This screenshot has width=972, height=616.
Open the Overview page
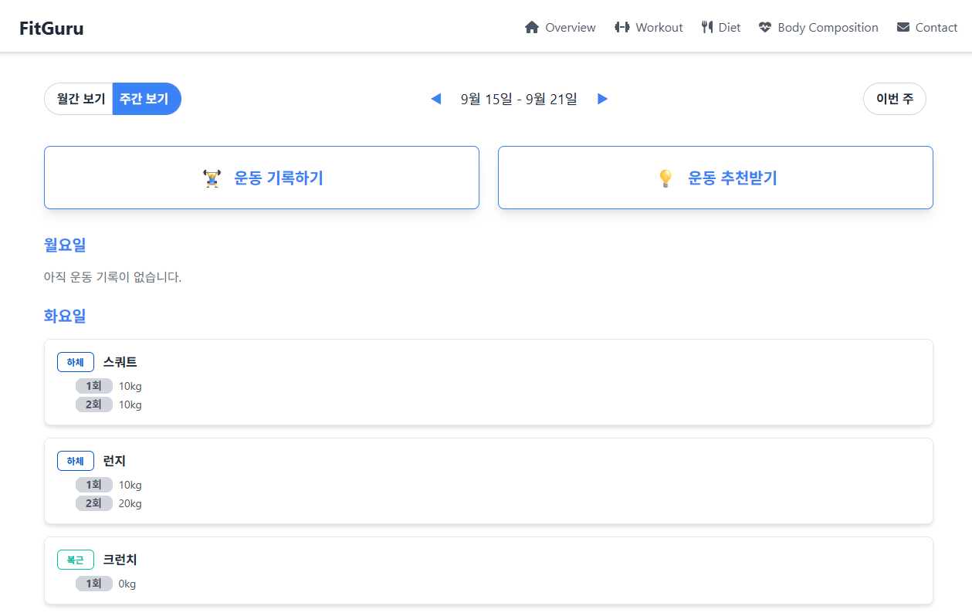point(561,28)
